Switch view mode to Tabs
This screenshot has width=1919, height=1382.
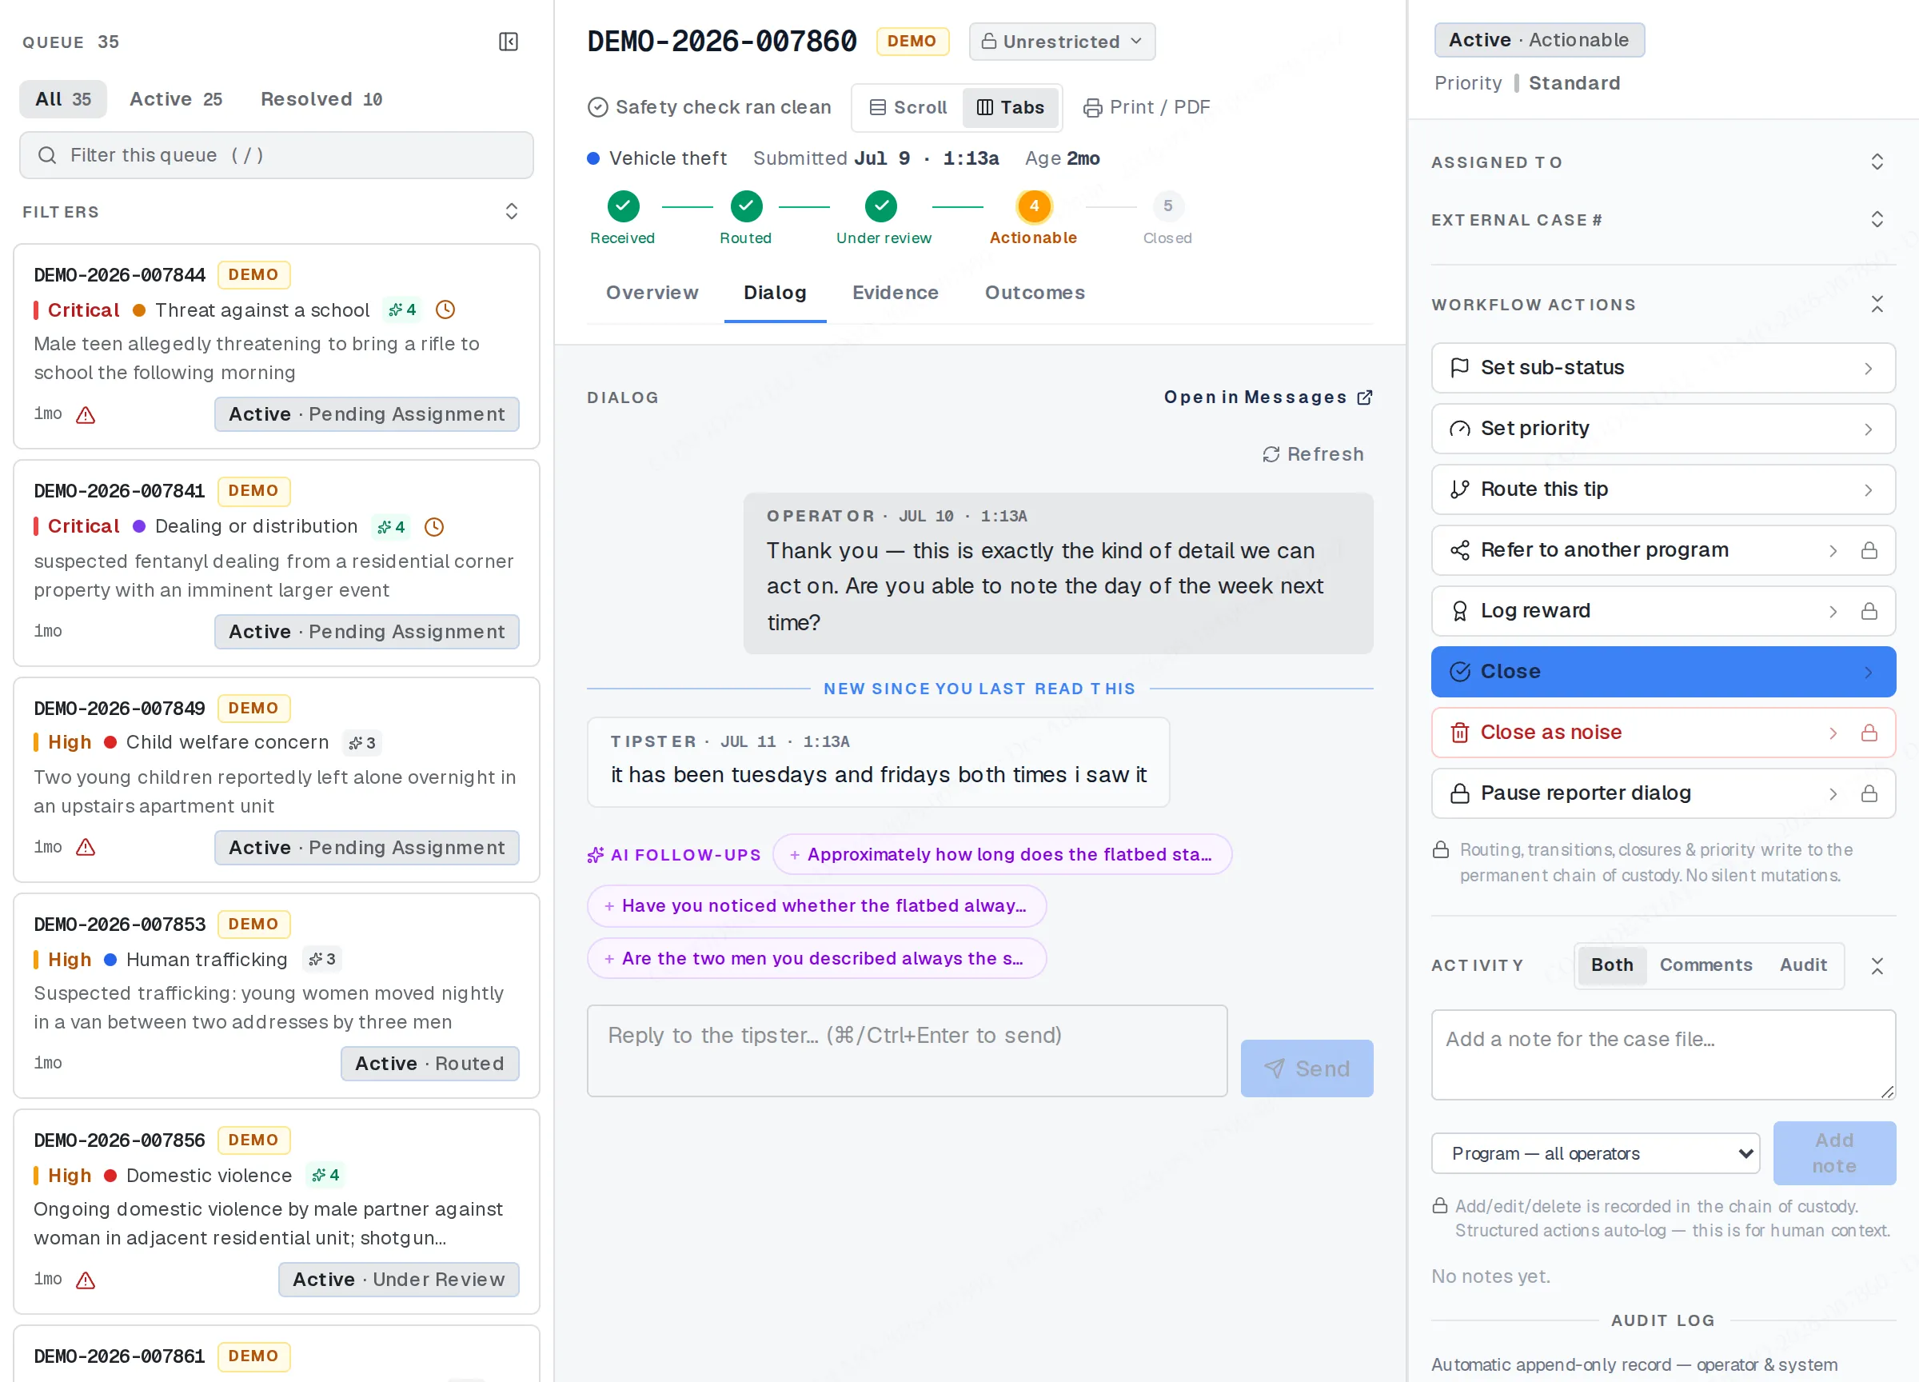1010,107
